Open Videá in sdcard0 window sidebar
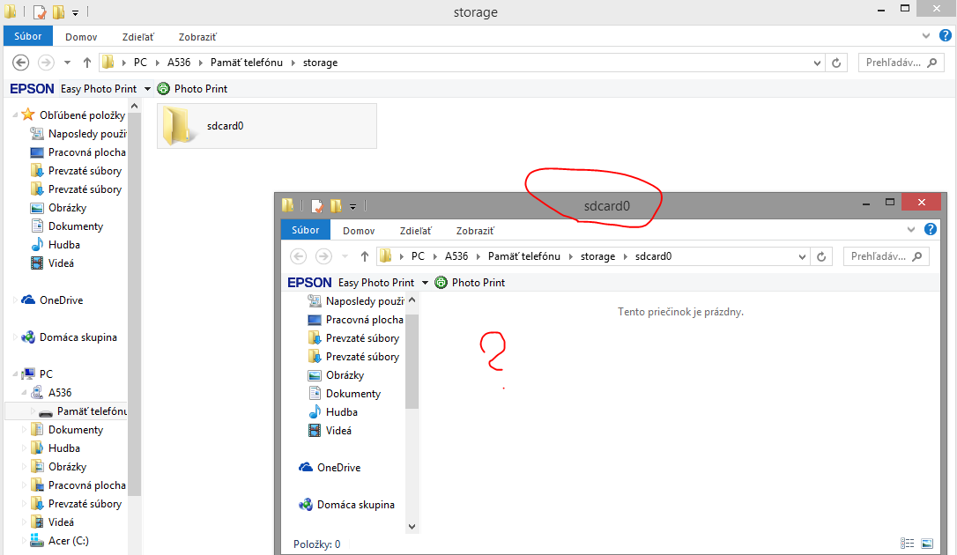Screen dimensions: 957x555 tap(338, 431)
